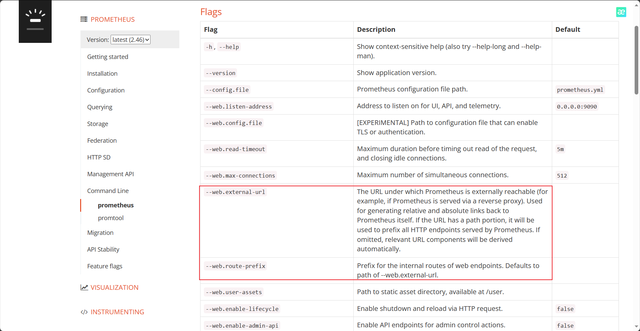Open the Prometheus logo home icon

coord(35,21)
